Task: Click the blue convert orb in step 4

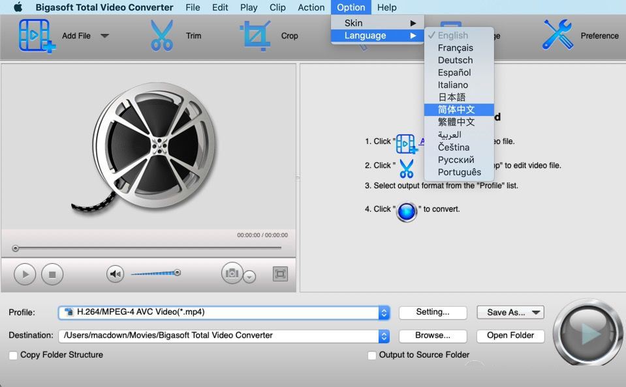Action: pyautogui.click(x=407, y=211)
